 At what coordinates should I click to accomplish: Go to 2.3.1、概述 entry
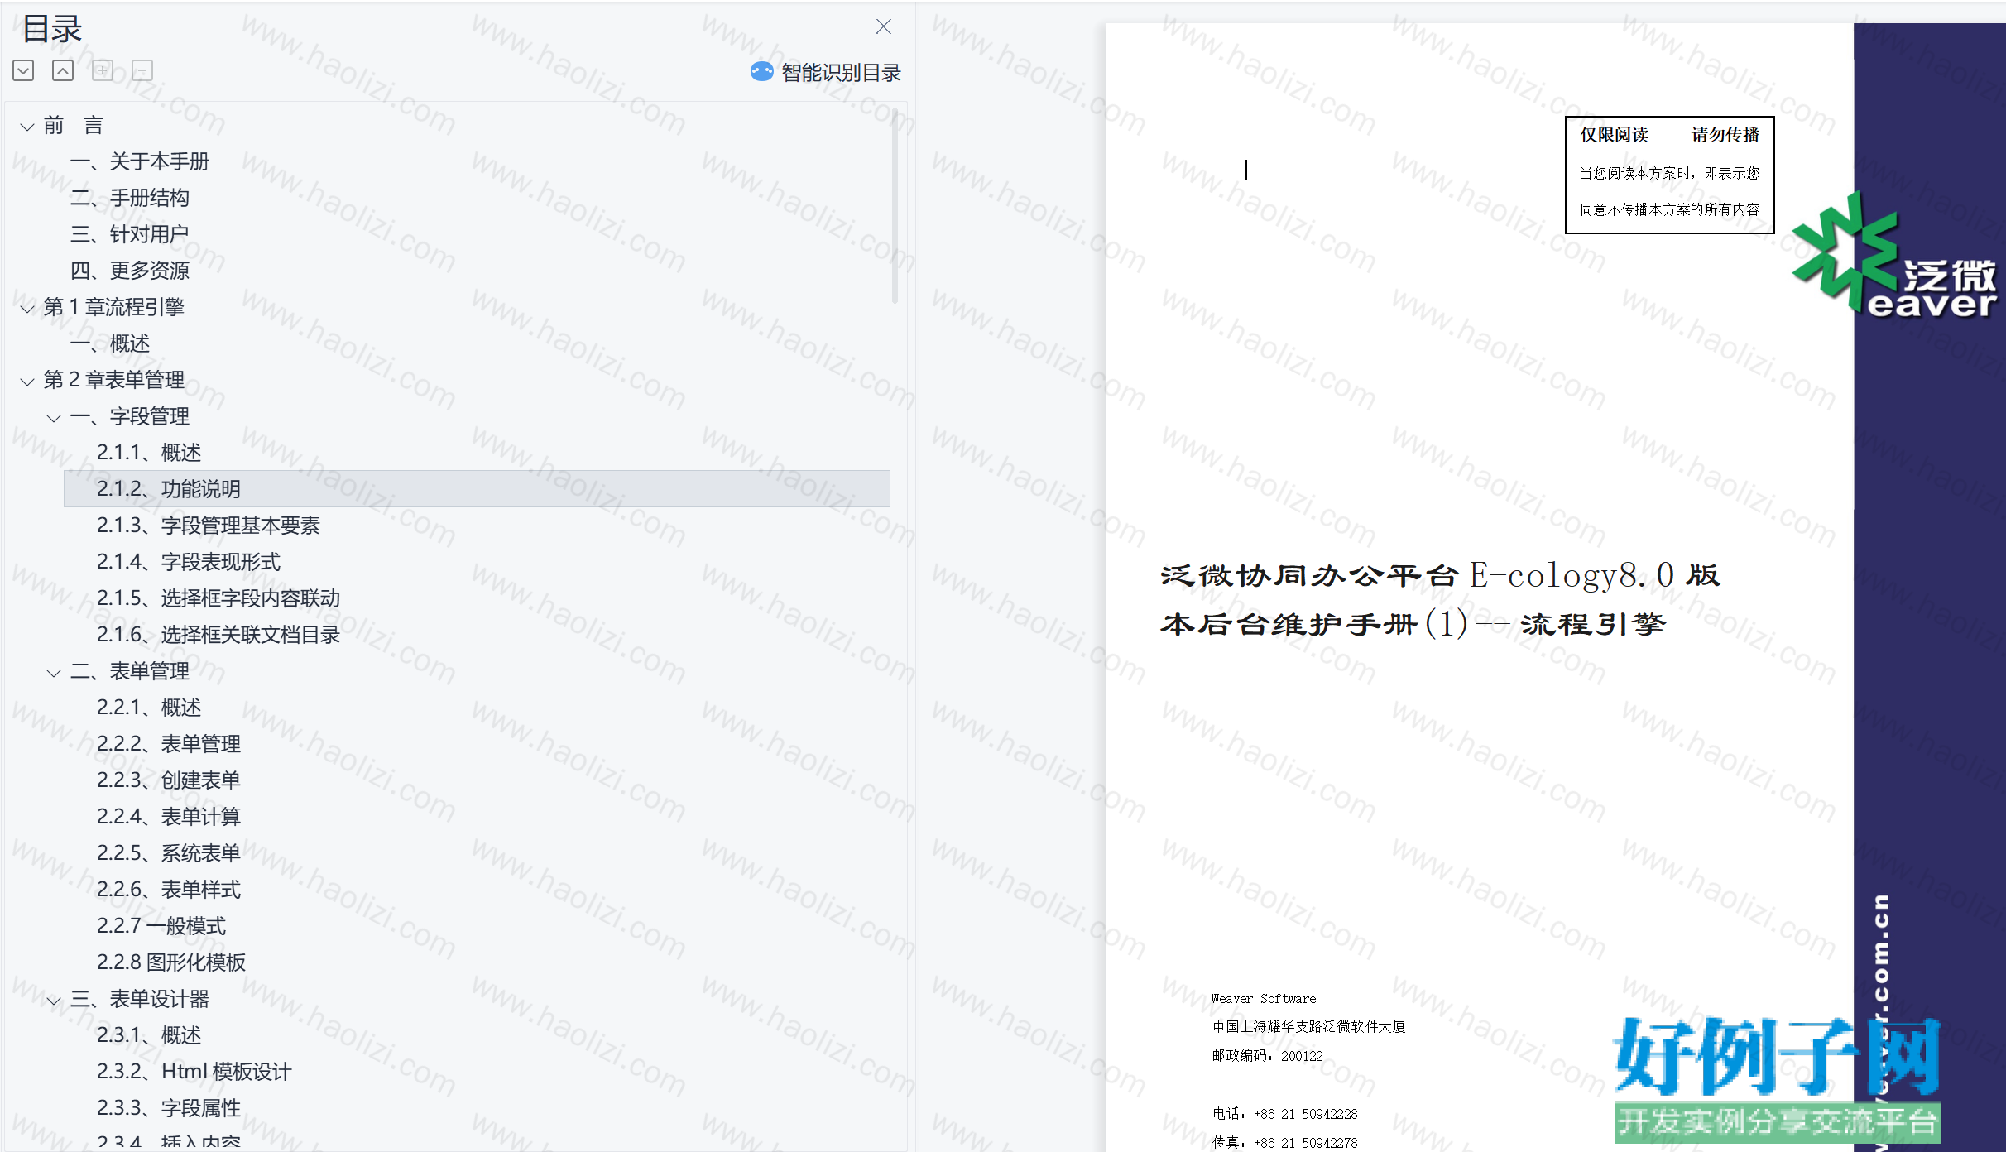149,1035
